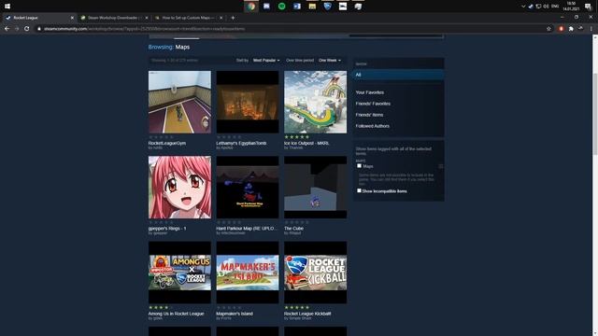Open the gpepper's Rings thumbnail
Viewport: 598px width, 336px height.
click(x=179, y=187)
